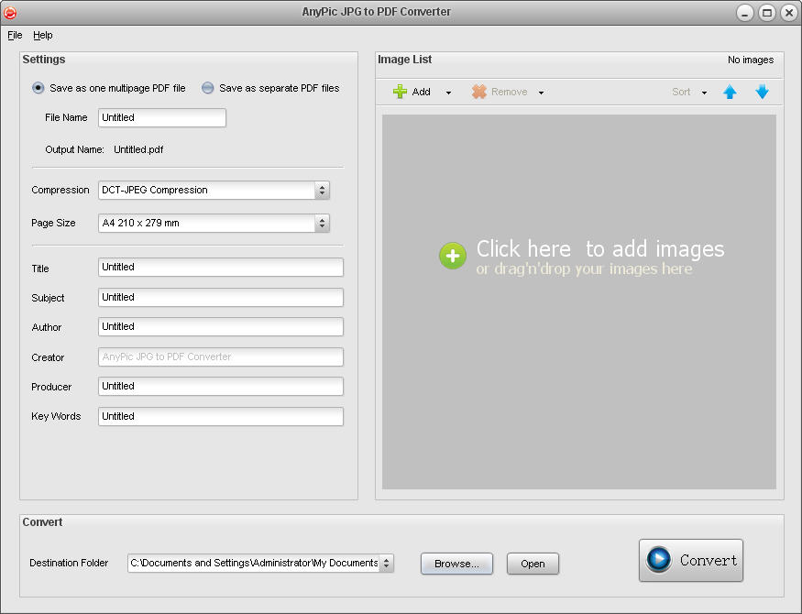Click the AnyPic app icon in title bar
The width and height of the screenshot is (802, 614).
pos(11,12)
